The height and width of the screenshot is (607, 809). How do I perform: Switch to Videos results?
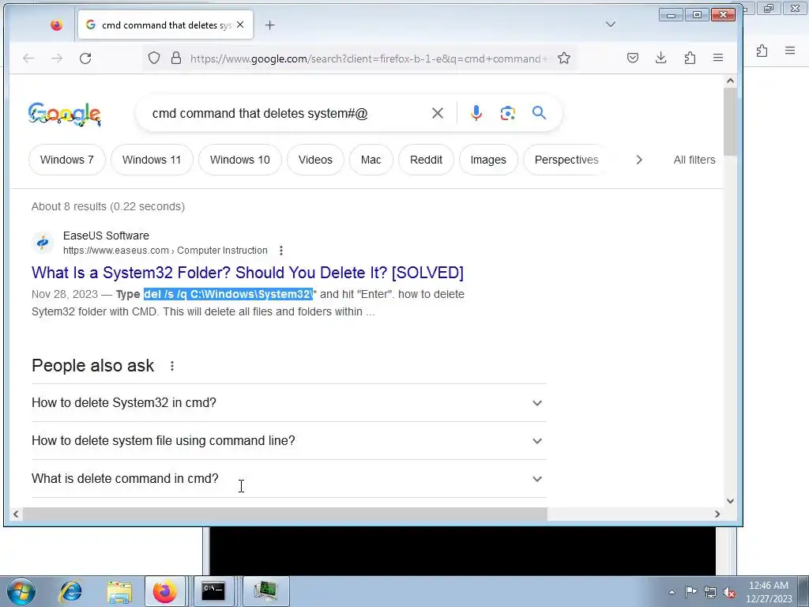[315, 160]
